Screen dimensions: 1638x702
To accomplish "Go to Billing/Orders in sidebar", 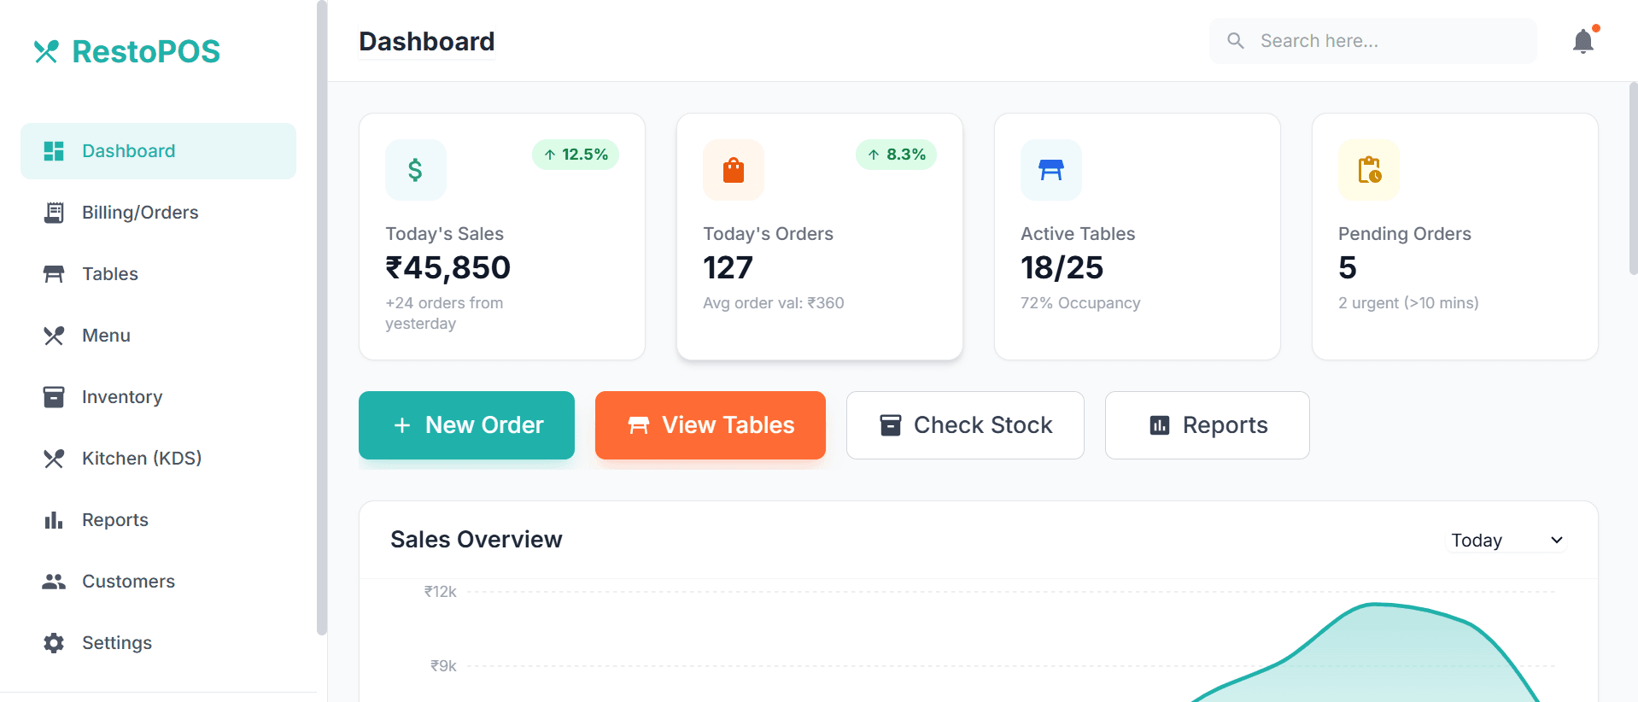I will coord(158,213).
